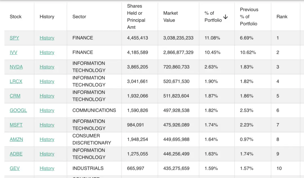Click the sort arrow on % of Portfolio
This screenshot has height=178, width=304.
pos(225,17)
